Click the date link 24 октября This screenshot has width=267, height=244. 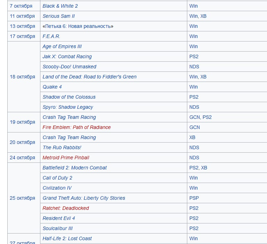coord(22,158)
